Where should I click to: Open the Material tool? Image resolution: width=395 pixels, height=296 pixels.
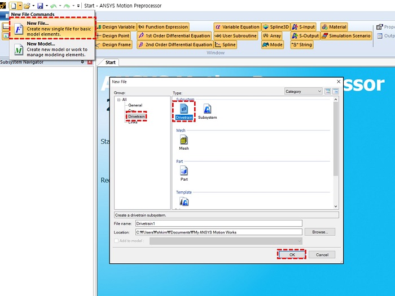pyautogui.click(x=334, y=27)
